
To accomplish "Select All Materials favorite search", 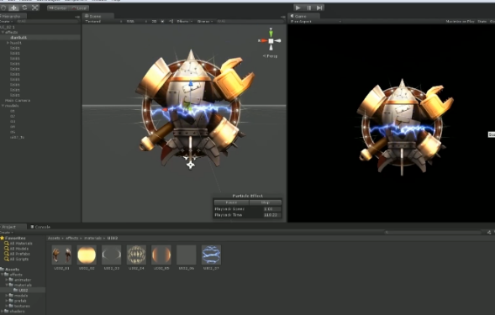I will point(18,244).
